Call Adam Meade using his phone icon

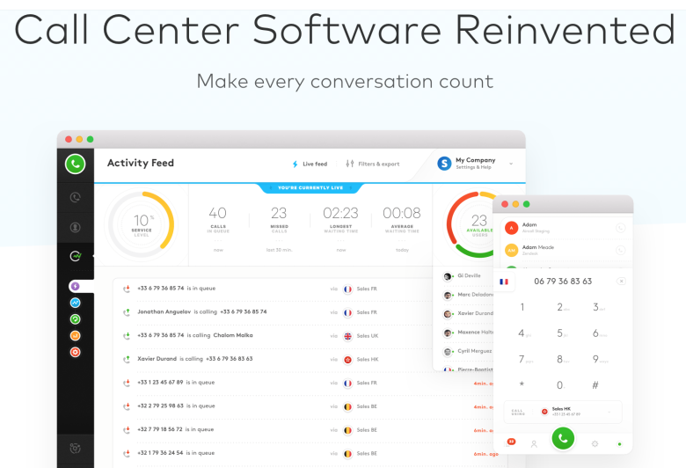[x=620, y=251]
